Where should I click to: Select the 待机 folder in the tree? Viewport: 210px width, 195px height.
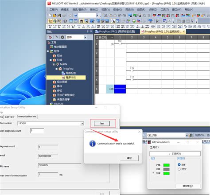[x=58, y=90]
